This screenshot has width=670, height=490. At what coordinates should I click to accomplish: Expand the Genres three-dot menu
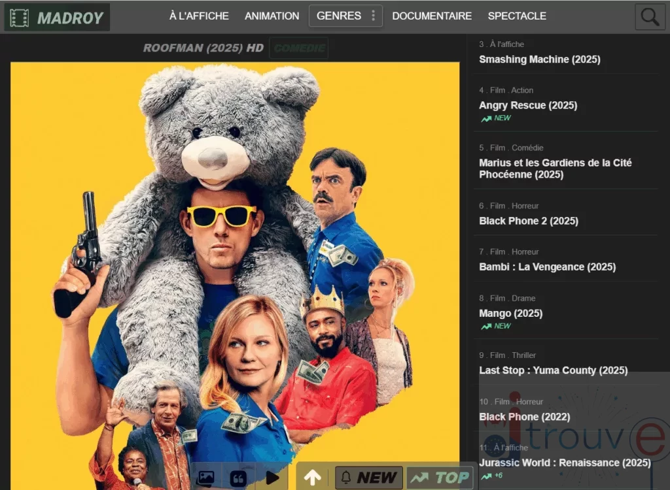(374, 16)
